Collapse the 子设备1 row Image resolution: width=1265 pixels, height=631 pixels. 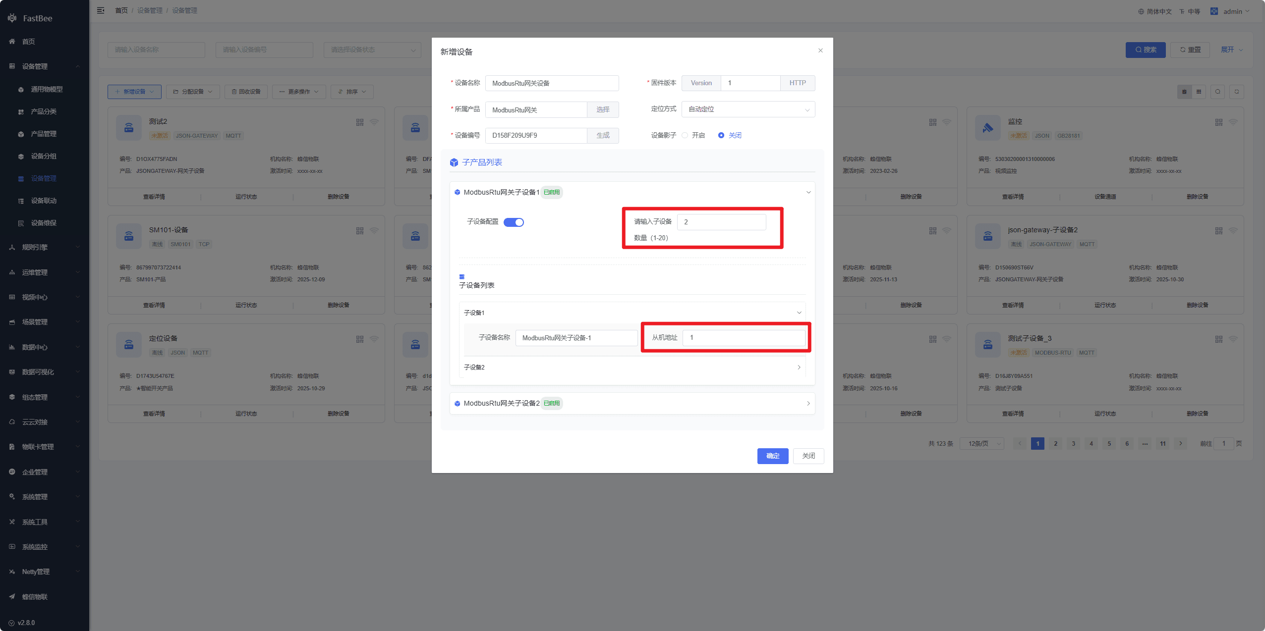[x=632, y=313]
